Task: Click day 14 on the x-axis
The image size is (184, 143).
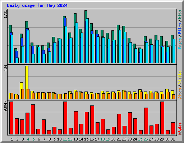Action: (81, 139)
